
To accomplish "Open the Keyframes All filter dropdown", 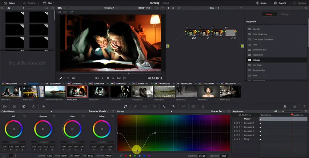I will [277, 111].
